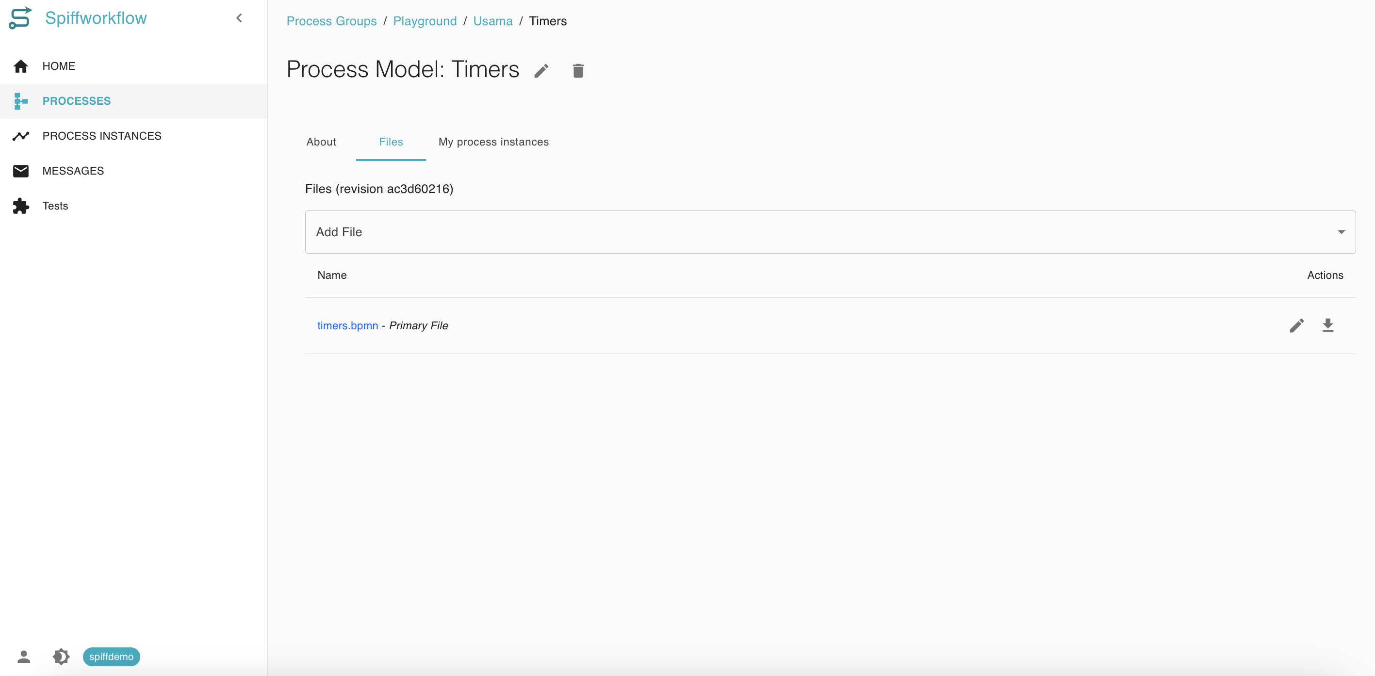Click the Home house icon
This screenshot has height=676, width=1375.
[x=21, y=66]
